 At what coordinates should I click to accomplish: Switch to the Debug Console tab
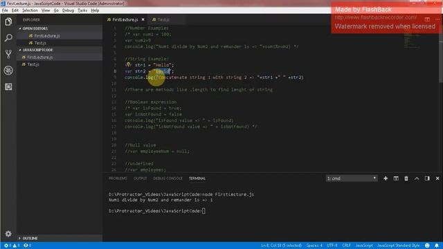(x=168, y=178)
